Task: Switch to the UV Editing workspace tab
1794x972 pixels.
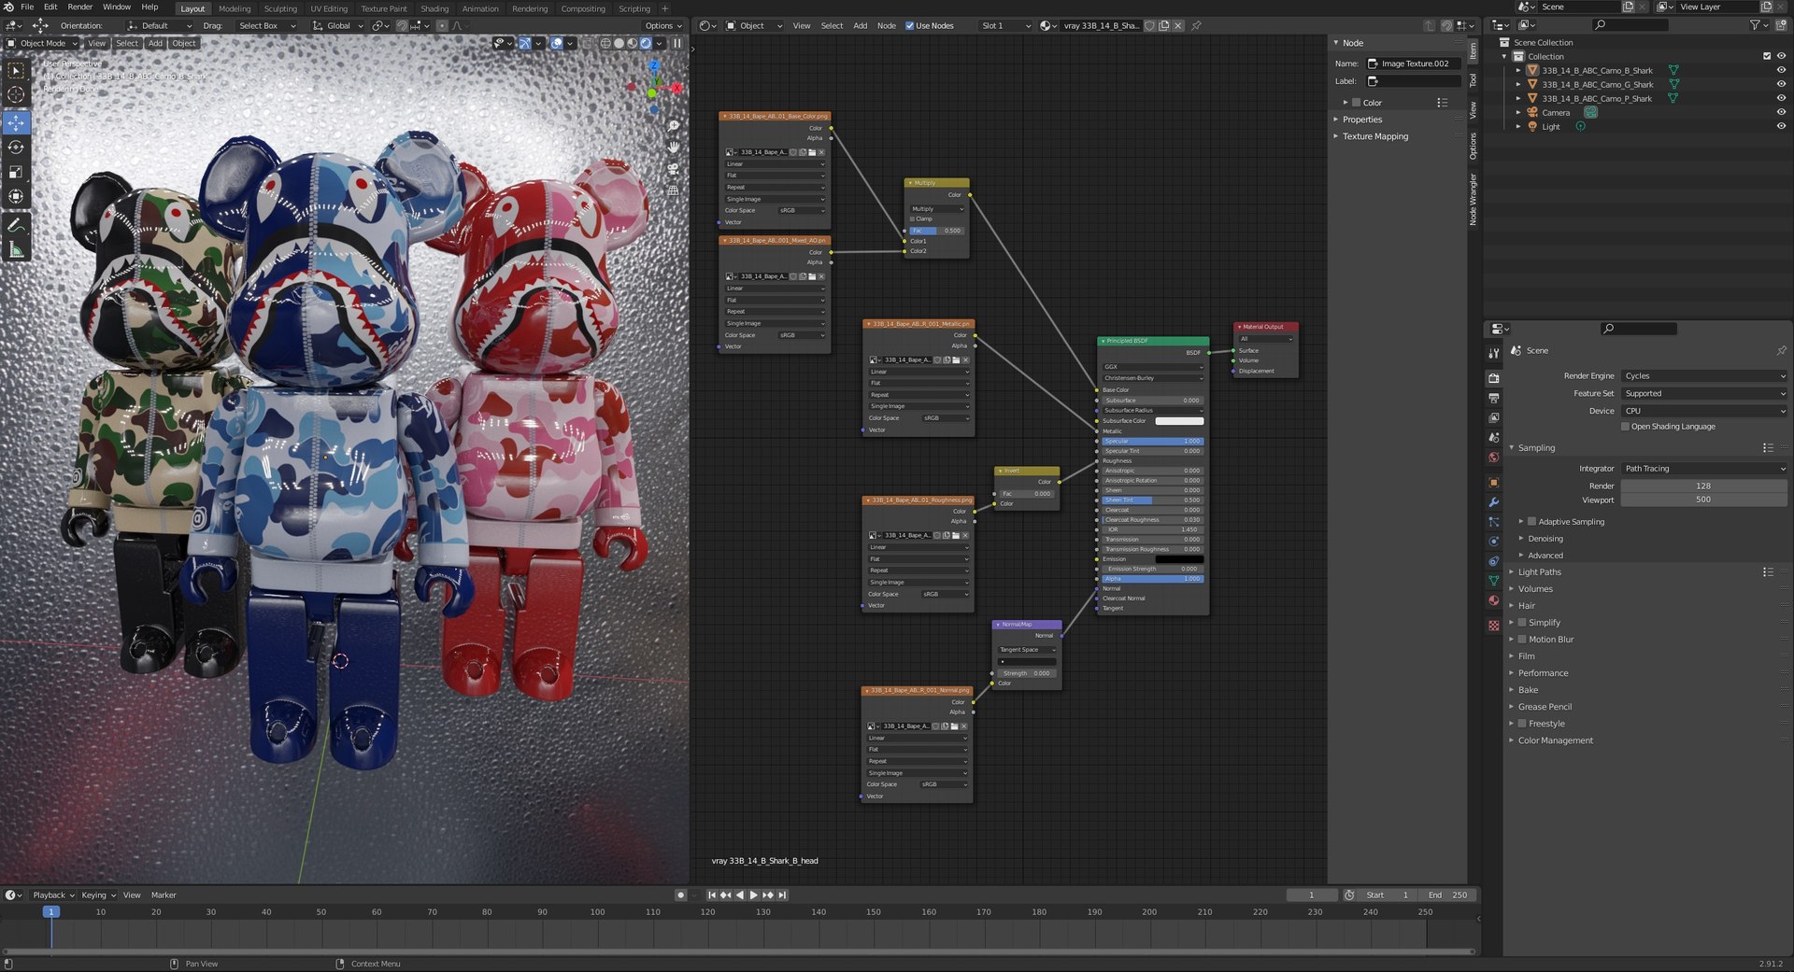Action: (329, 8)
